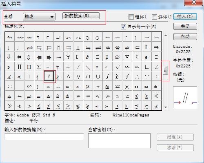Select the union symbol ∪
204x163 pixels.
pos(98,76)
